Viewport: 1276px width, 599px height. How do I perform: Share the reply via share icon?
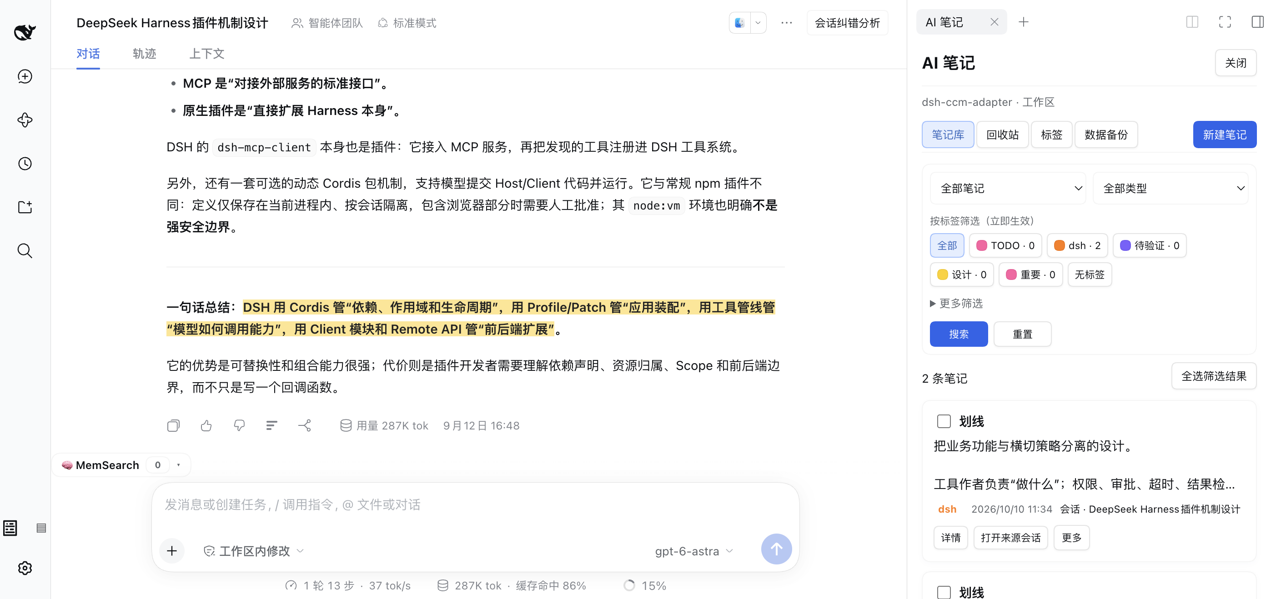pyautogui.click(x=305, y=425)
